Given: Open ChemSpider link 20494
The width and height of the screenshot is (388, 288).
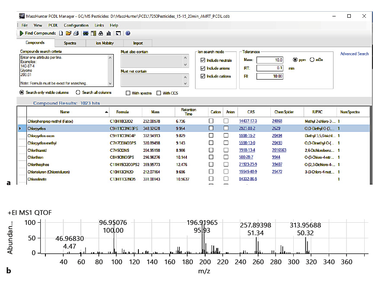Looking at the screenshot, I should [277, 136].
